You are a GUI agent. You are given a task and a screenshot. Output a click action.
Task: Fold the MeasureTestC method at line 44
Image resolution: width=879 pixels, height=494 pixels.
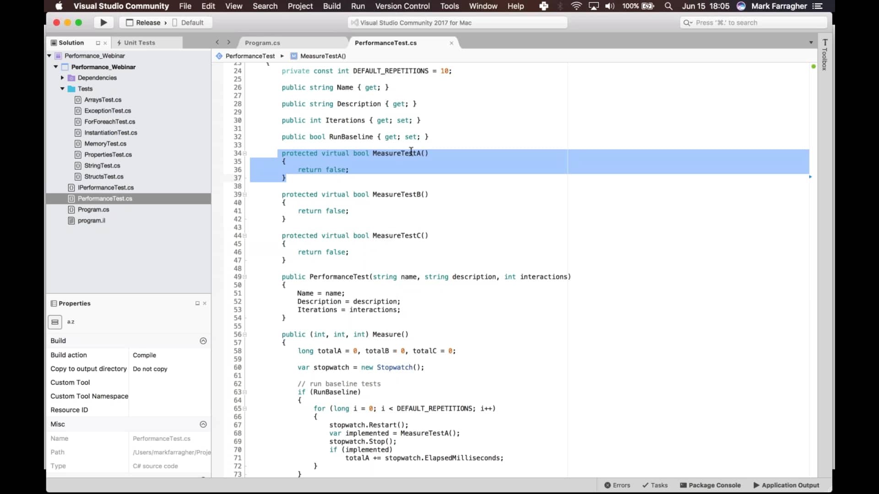[245, 236]
